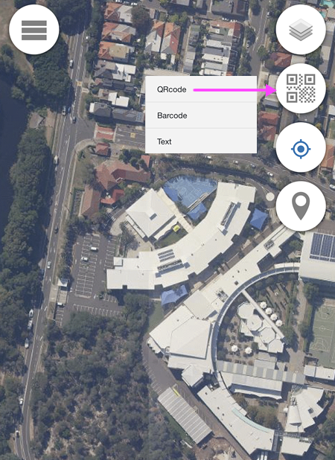Center map on current location
335x460 pixels.
[301, 149]
